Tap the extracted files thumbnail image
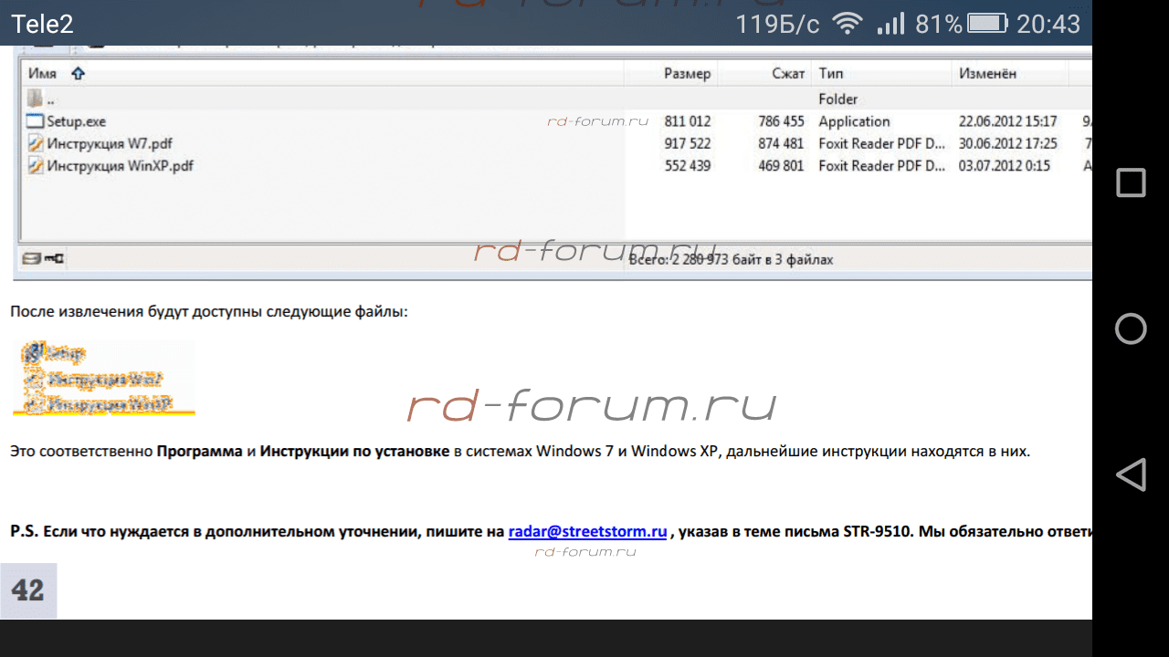 tap(103, 379)
